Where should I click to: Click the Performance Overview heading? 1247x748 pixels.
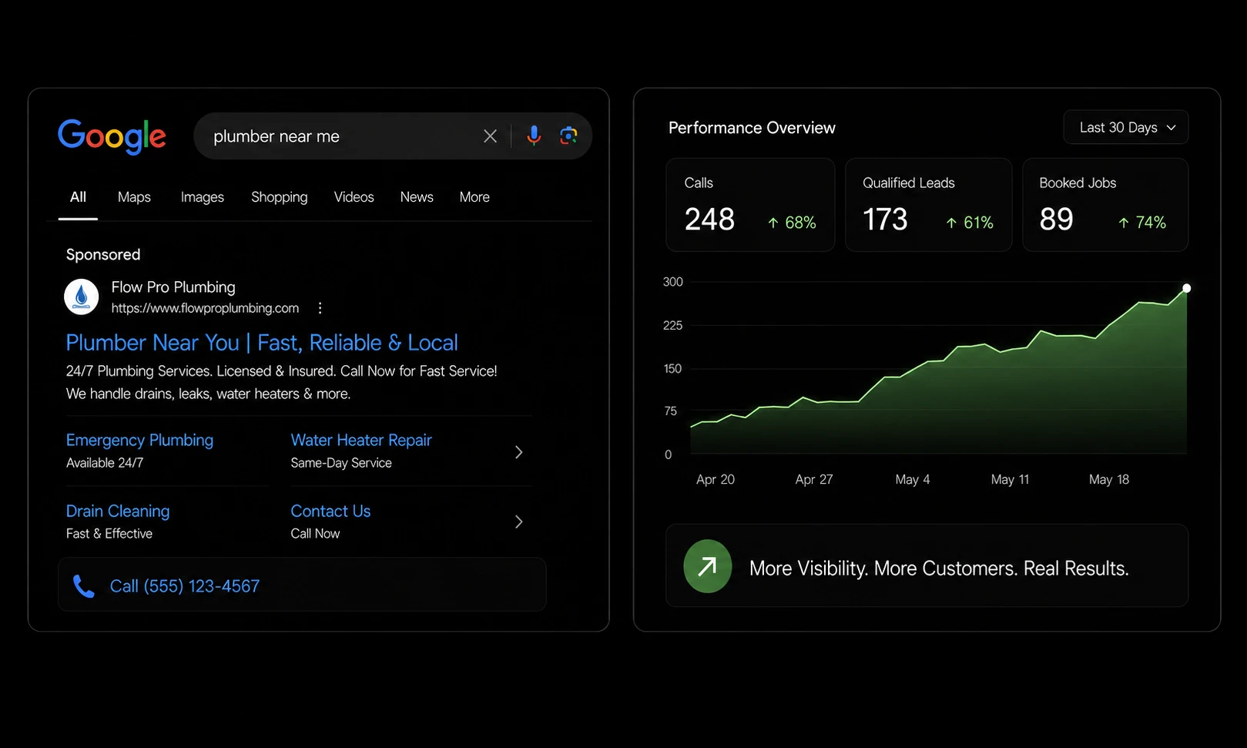[x=752, y=128]
